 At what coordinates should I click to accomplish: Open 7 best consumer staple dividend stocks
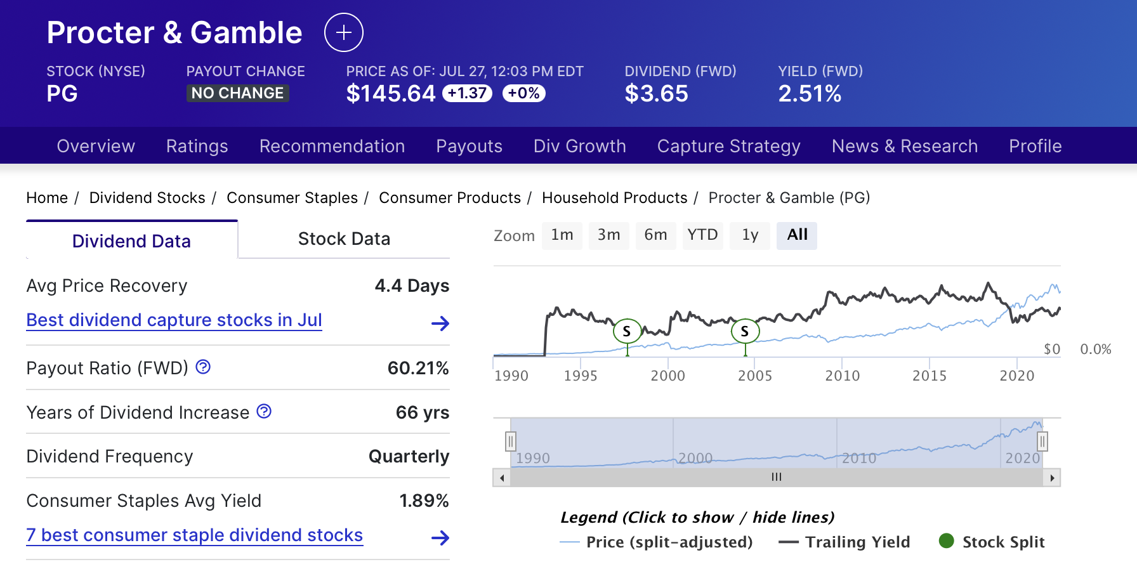pos(194,535)
